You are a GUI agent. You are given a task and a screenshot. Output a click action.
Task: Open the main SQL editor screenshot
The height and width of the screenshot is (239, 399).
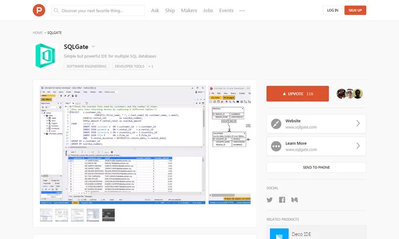(123, 145)
